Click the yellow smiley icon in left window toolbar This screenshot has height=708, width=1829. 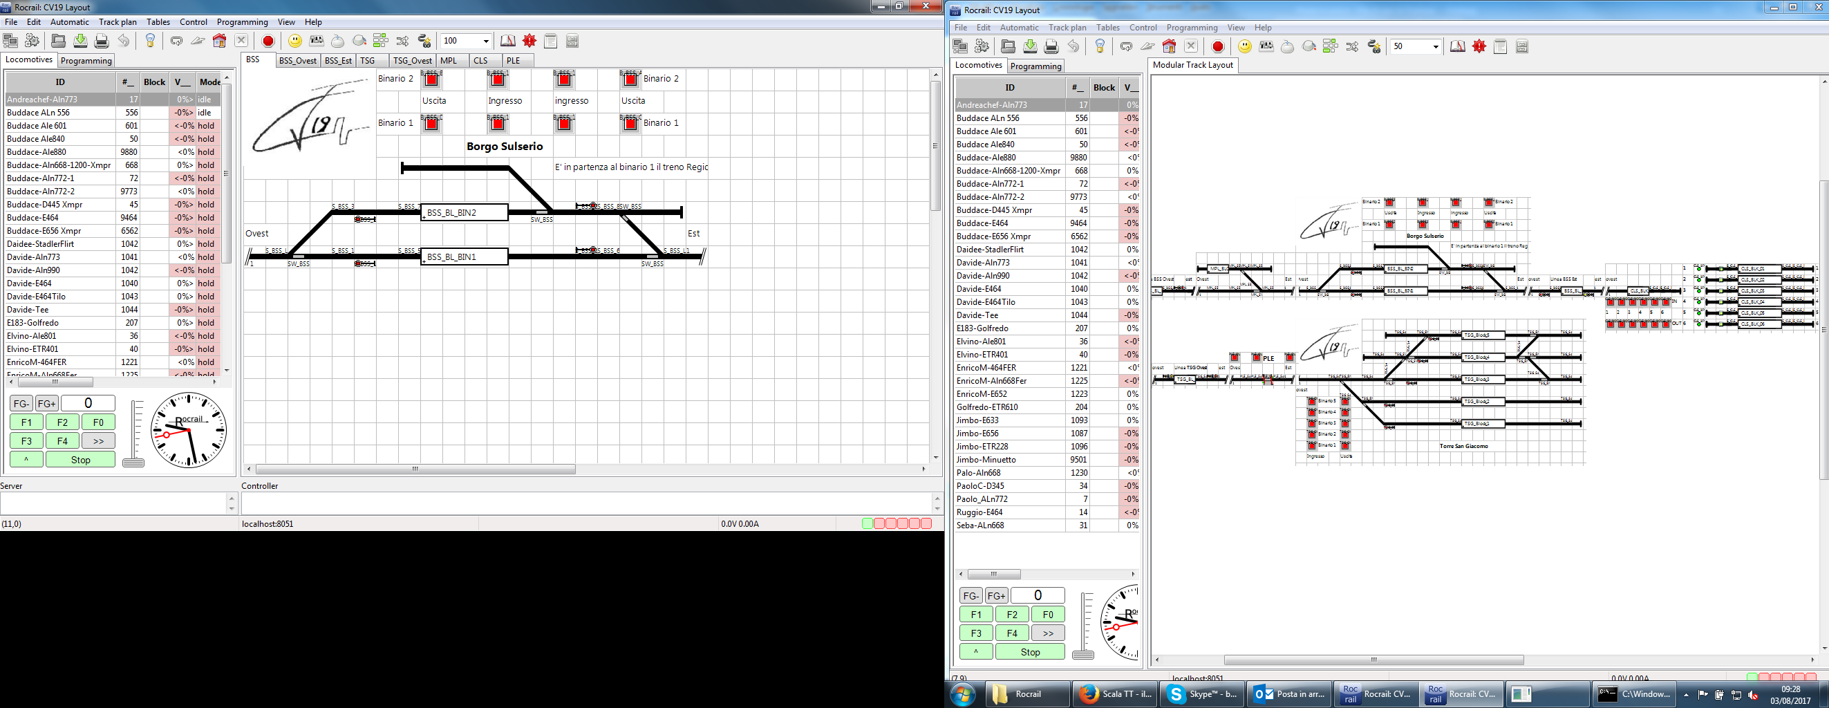click(294, 41)
